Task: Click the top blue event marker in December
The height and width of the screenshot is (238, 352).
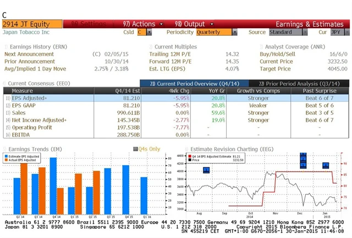Action: click(x=303, y=155)
